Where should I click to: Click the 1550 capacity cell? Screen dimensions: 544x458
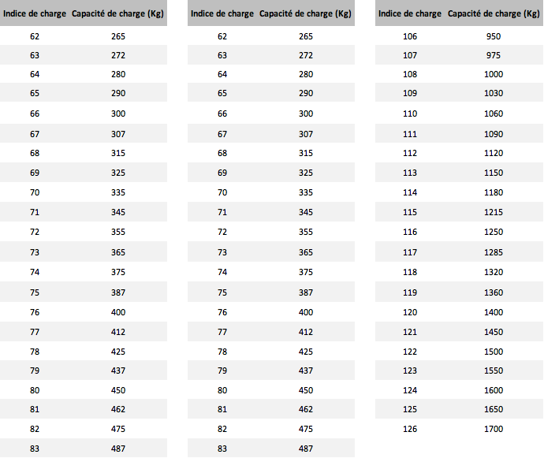tap(494, 370)
